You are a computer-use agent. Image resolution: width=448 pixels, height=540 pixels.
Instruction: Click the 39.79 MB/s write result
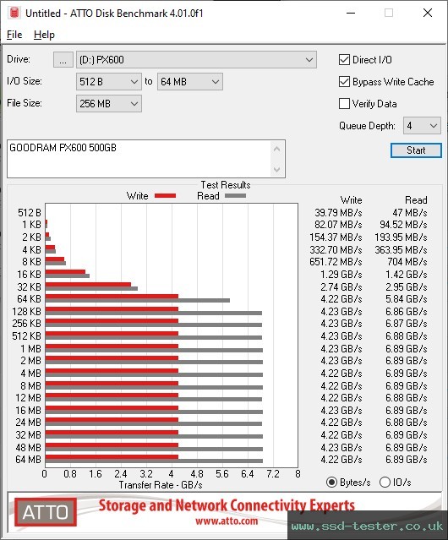(338, 213)
